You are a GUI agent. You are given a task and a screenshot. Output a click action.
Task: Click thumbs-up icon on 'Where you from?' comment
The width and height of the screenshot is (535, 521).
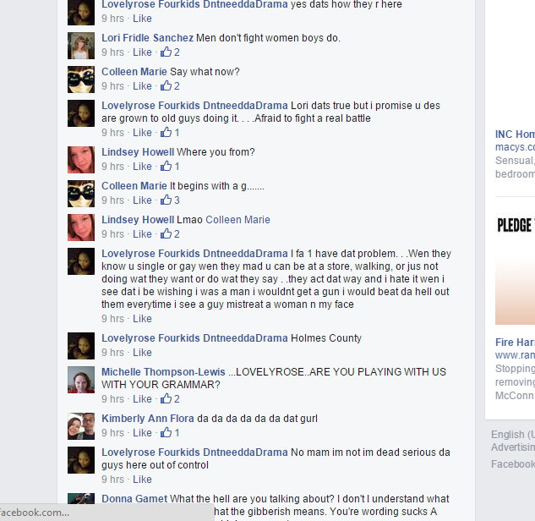click(167, 166)
